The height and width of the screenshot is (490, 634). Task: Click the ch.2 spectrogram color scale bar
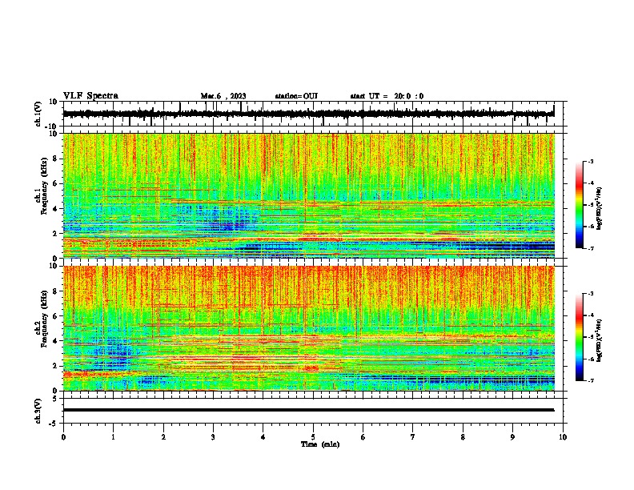[580, 337]
